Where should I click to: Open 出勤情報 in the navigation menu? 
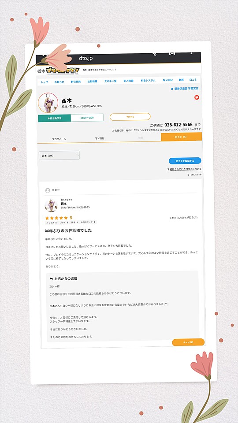(92, 81)
